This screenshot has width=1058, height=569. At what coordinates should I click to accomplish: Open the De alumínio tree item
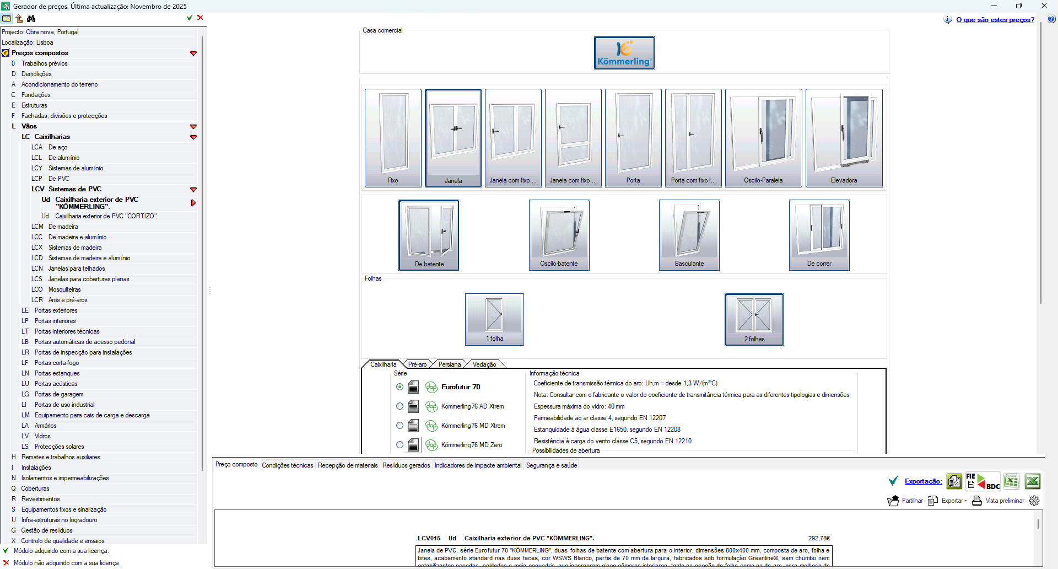[x=64, y=158]
